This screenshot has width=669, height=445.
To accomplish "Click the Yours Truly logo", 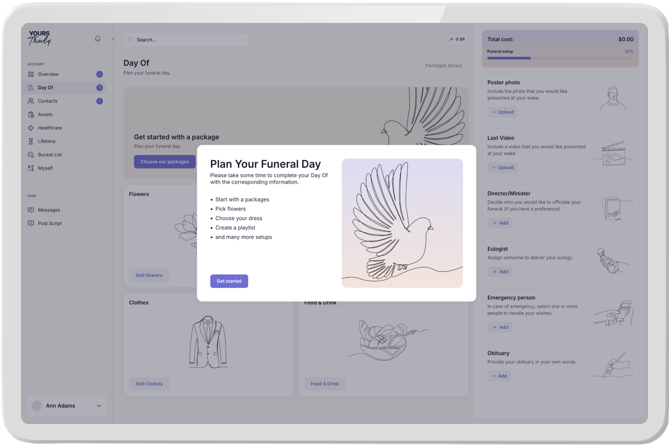I will 39,38.
